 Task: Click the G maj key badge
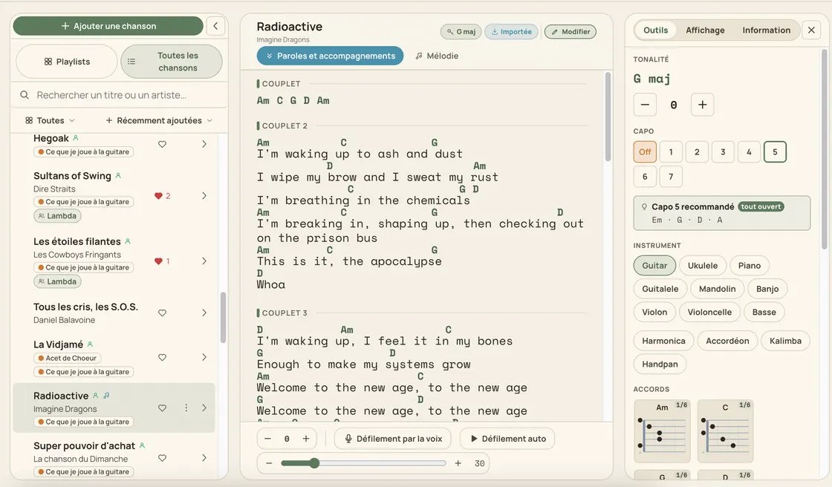(461, 32)
